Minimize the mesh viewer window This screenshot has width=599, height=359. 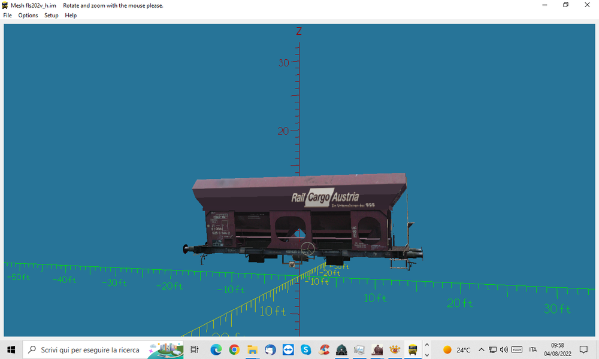point(544,5)
